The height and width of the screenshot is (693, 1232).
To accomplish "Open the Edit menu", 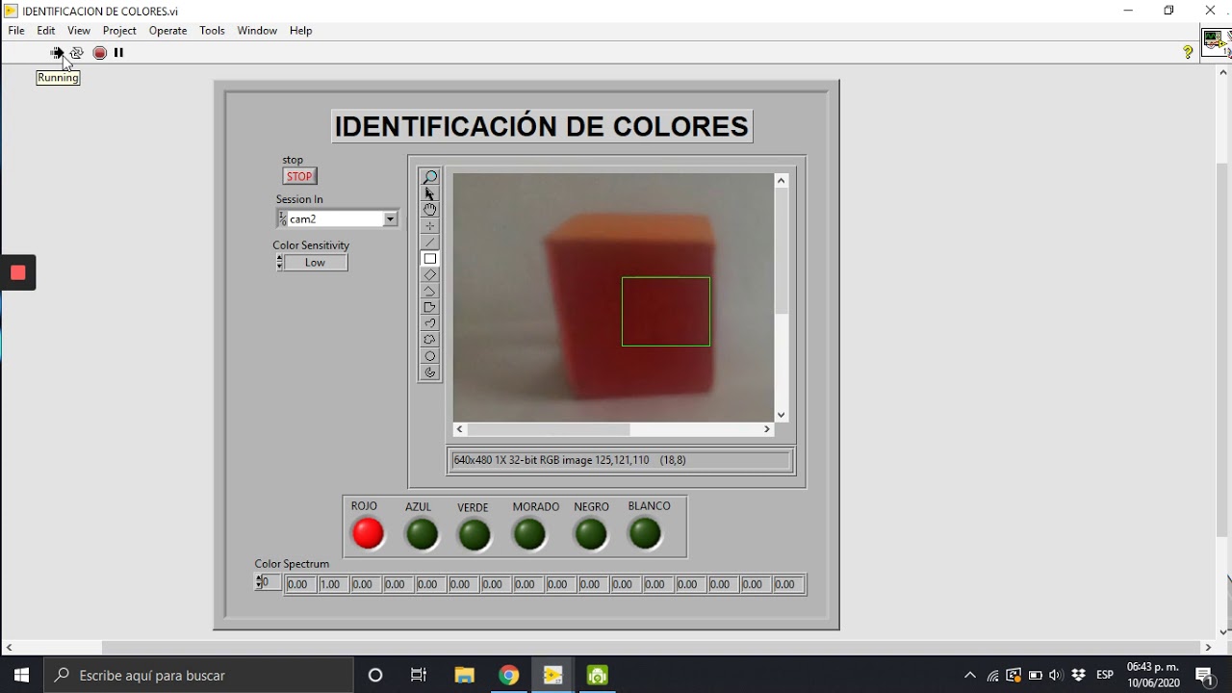I will pos(46,31).
